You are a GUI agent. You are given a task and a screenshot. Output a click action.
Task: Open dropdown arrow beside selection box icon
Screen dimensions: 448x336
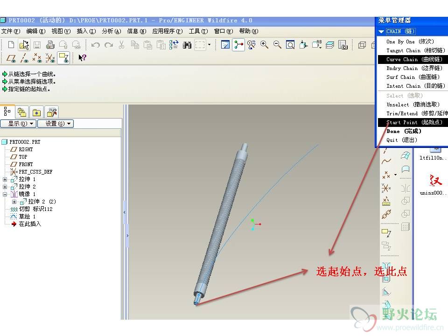[210, 45]
